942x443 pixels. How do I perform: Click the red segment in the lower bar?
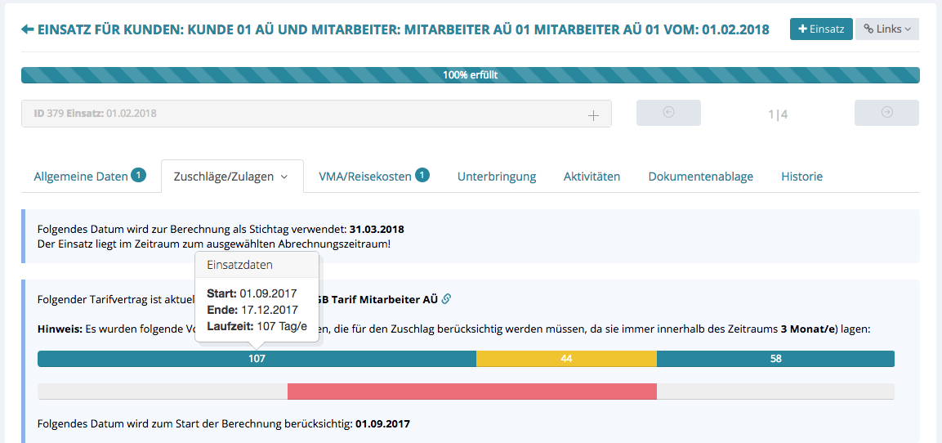pyautogui.click(x=471, y=392)
